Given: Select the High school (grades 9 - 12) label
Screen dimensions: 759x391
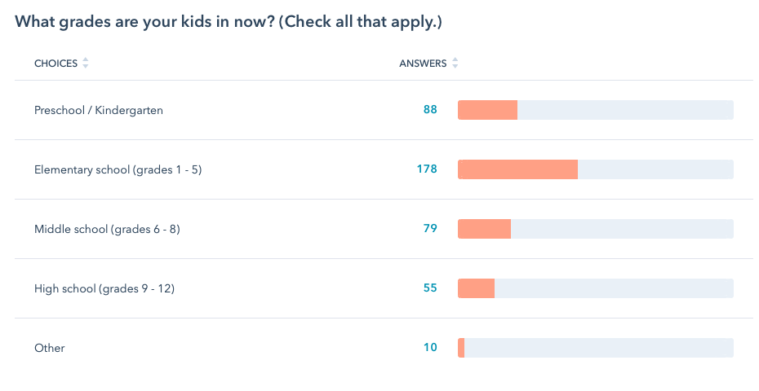Looking at the screenshot, I should 104,288.
